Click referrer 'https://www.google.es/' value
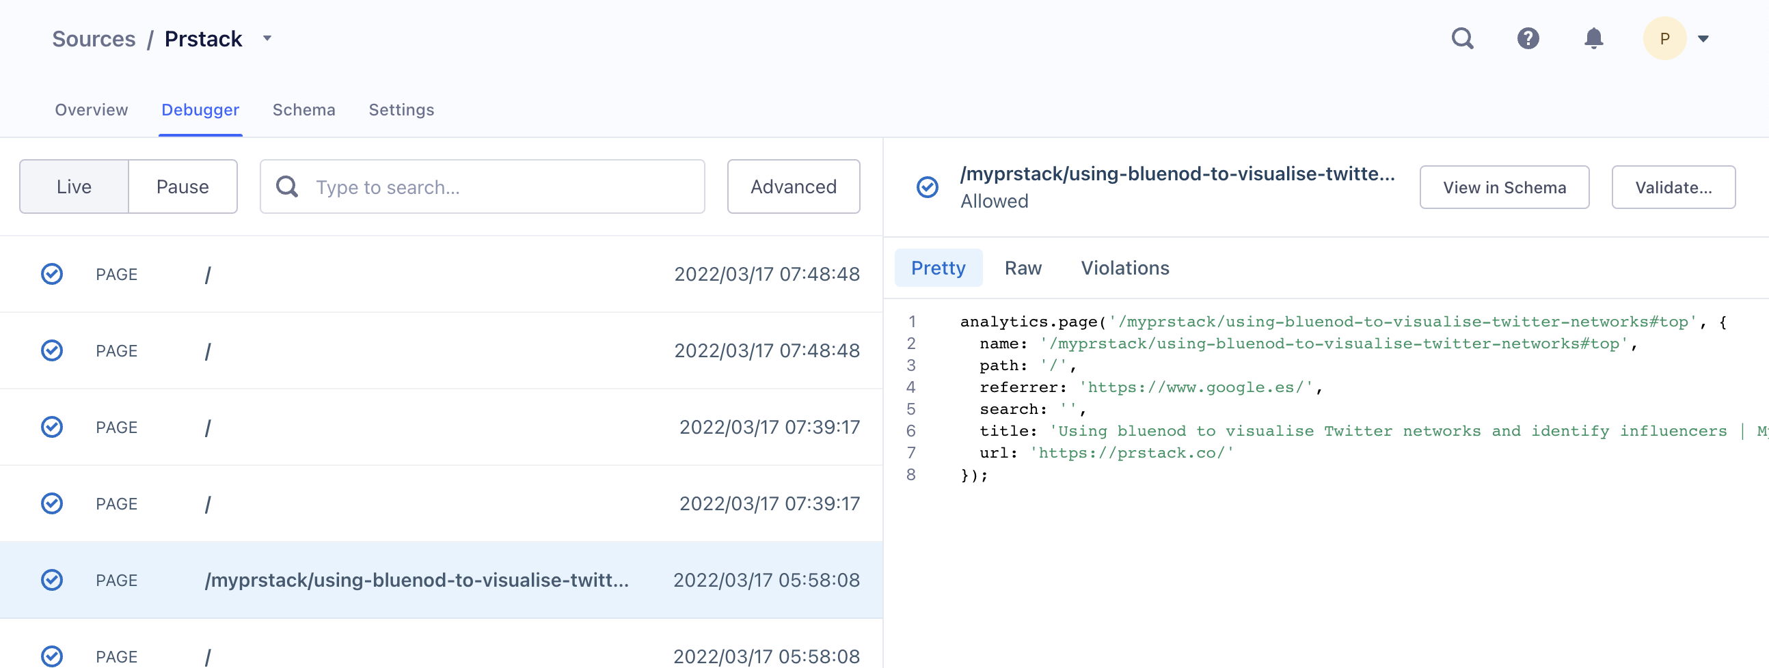Viewport: 1769px width, 668px height. [1196, 387]
